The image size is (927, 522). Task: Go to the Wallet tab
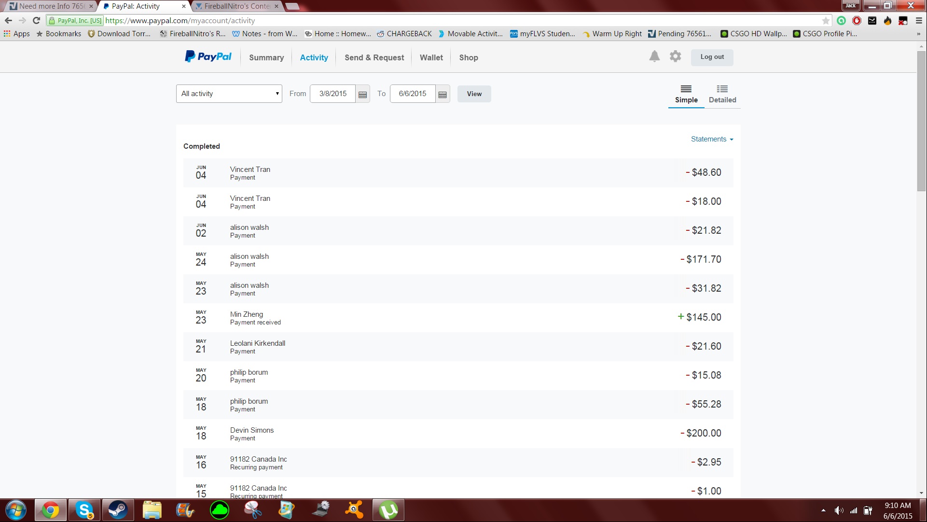point(431,57)
